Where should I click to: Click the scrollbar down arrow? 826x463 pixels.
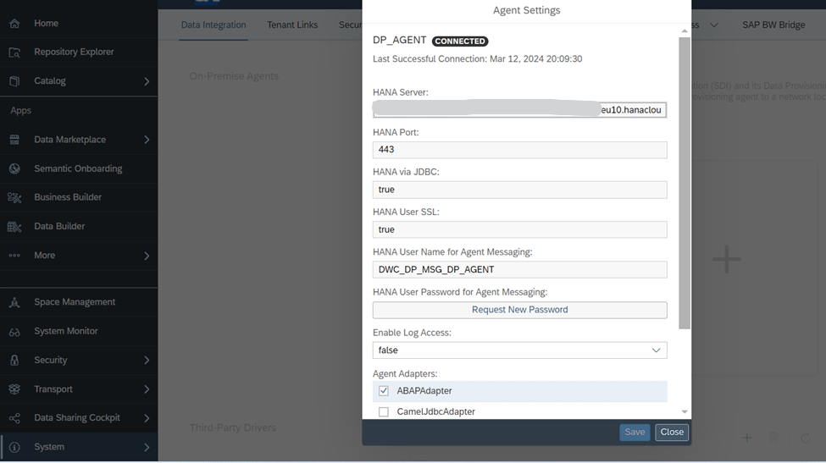point(685,412)
